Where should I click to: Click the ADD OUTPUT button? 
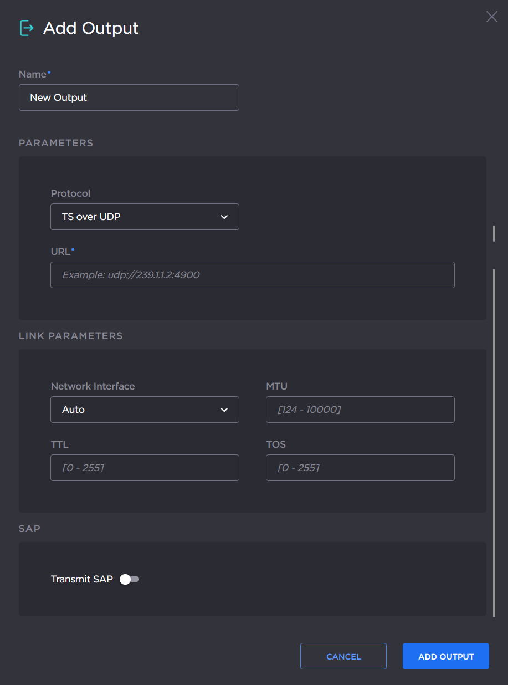445,656
